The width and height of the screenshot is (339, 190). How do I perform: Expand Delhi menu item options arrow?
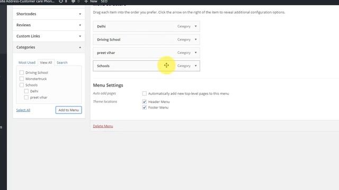(x=195, y=26)
